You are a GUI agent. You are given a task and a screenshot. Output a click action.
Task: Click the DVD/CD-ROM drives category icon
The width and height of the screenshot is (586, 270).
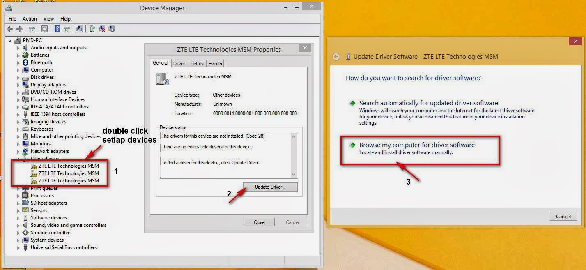pos(25,92)
